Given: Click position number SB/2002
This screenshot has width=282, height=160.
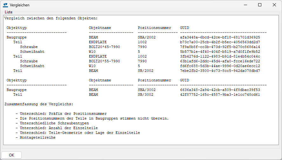Looking at the screenshot, I should pyautogui.click(x=146, y=71).
